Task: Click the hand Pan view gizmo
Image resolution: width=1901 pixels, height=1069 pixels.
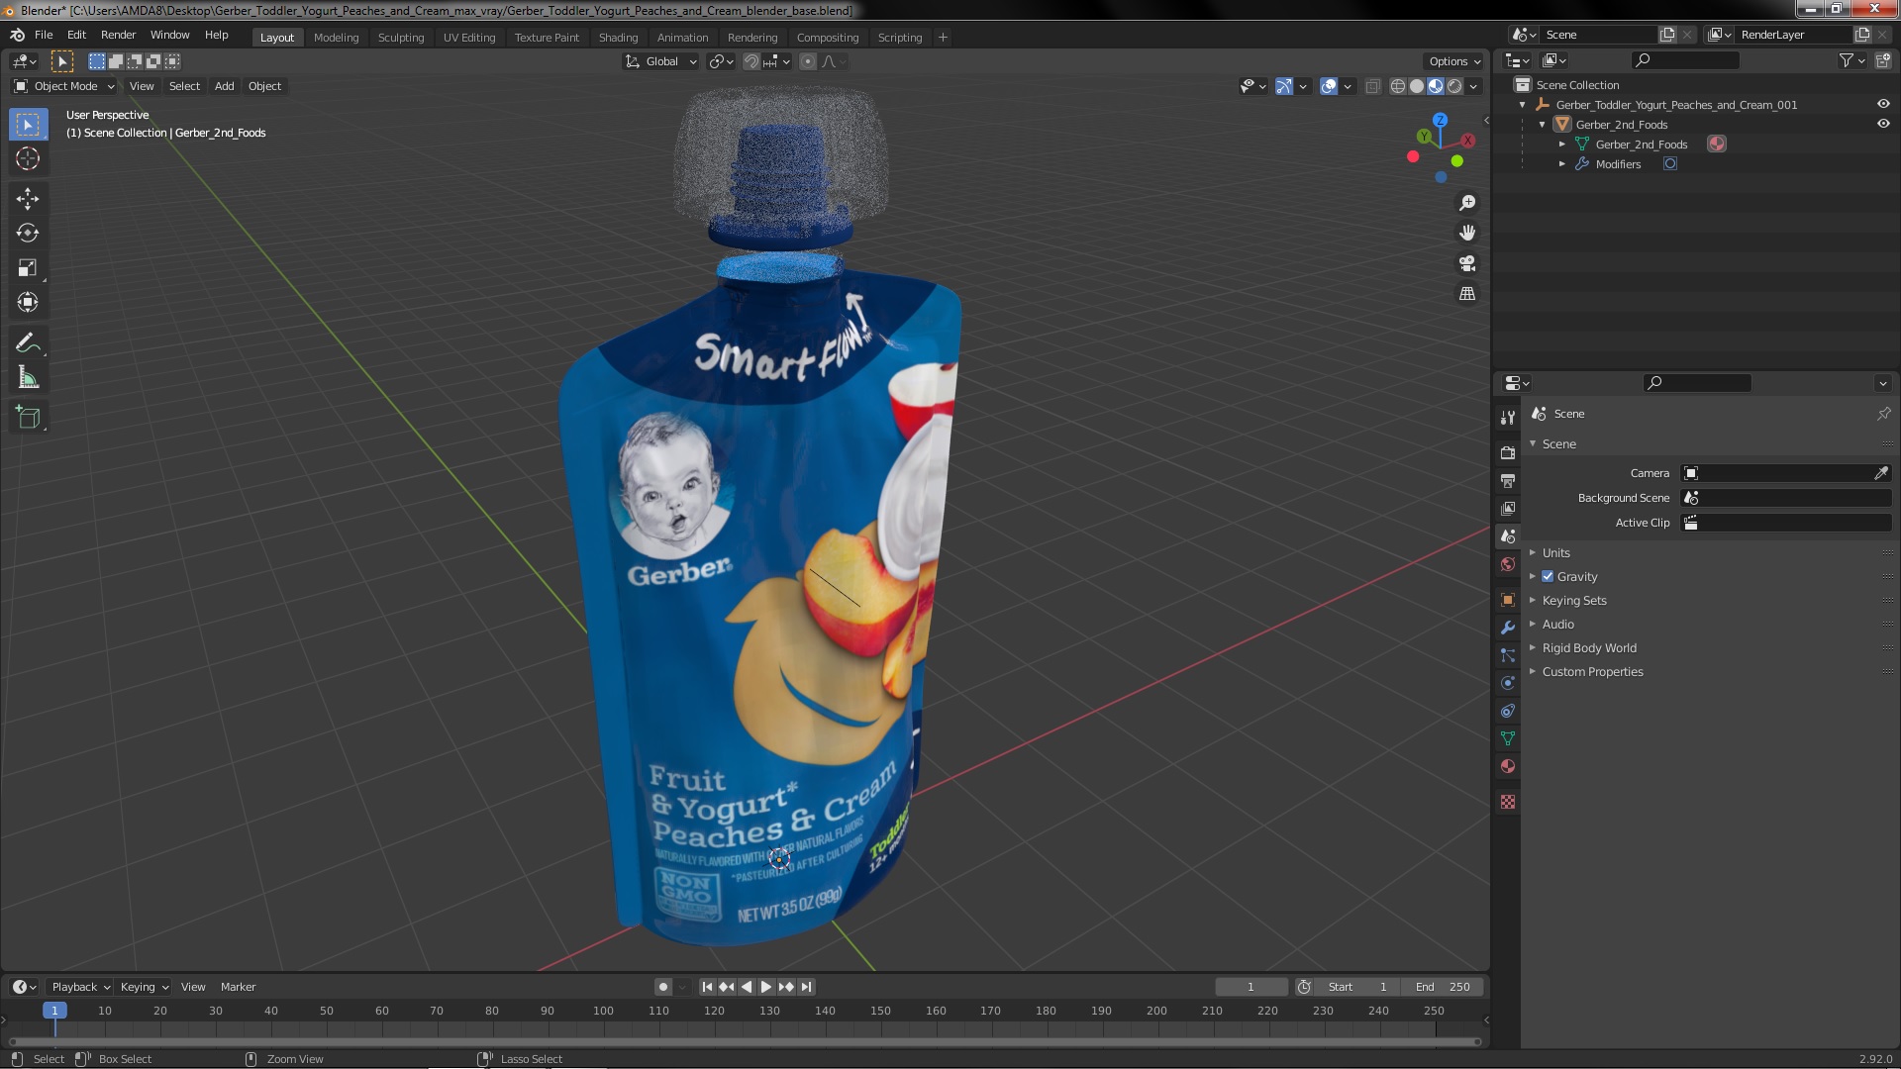Action: click(x=1467, y=233)
